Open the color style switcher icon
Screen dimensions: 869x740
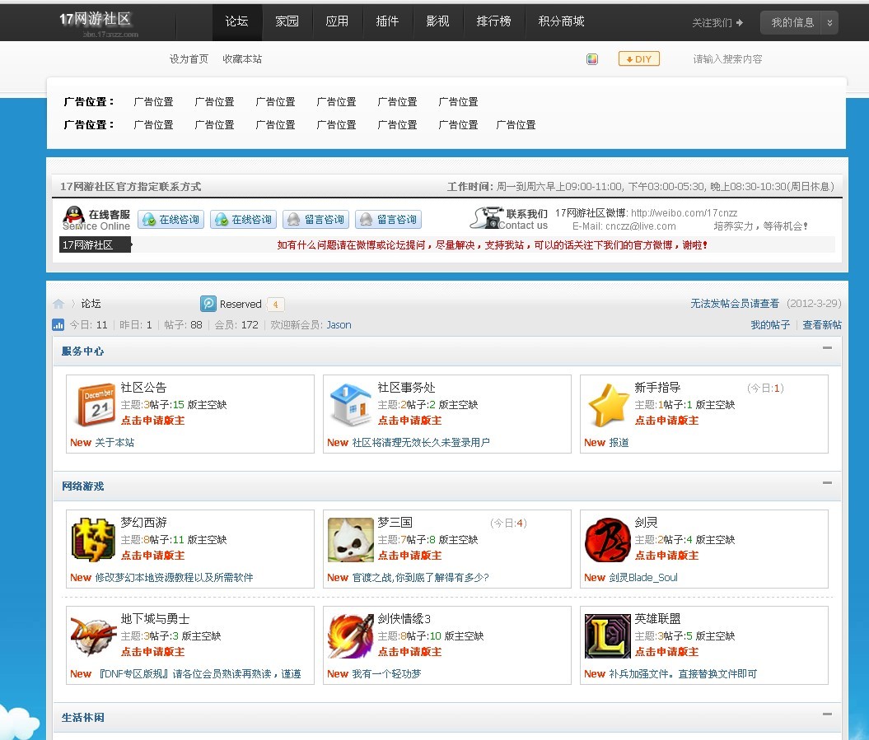point(591,59)
